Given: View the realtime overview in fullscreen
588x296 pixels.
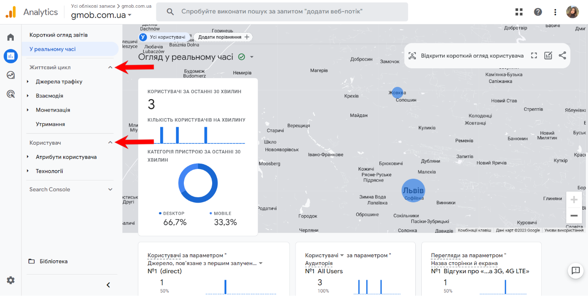Looking at the screenshot, I should click(x=534, y=55).
